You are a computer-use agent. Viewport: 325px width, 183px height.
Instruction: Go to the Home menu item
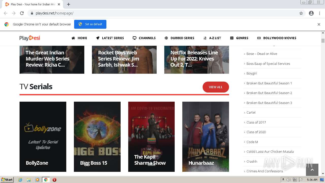[79, 38]
